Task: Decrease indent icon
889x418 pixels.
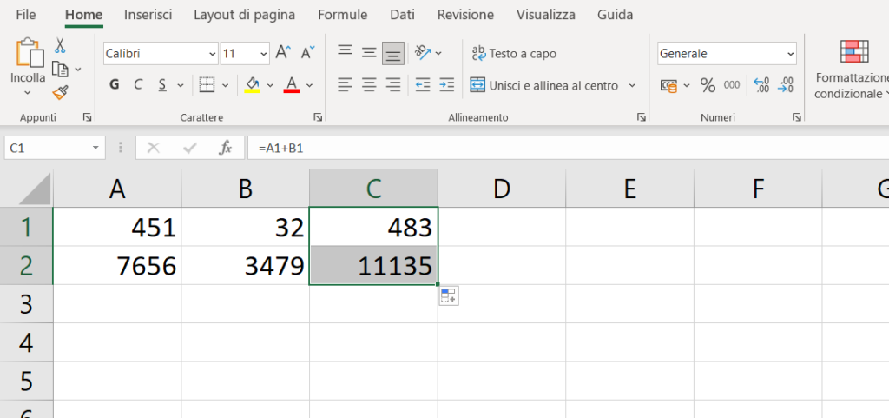Action: point(423,85)
